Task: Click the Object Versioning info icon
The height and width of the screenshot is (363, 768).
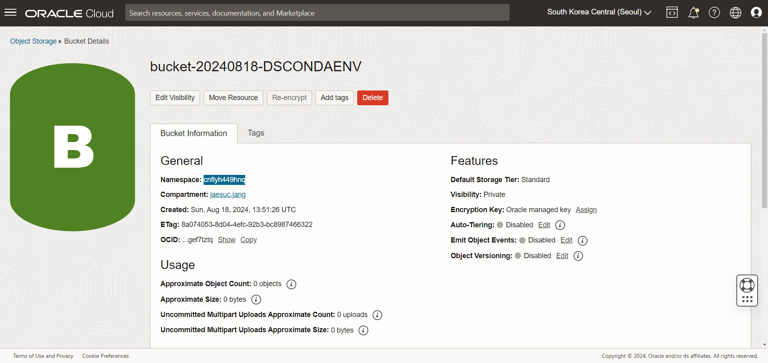Action: pos(578,256)
